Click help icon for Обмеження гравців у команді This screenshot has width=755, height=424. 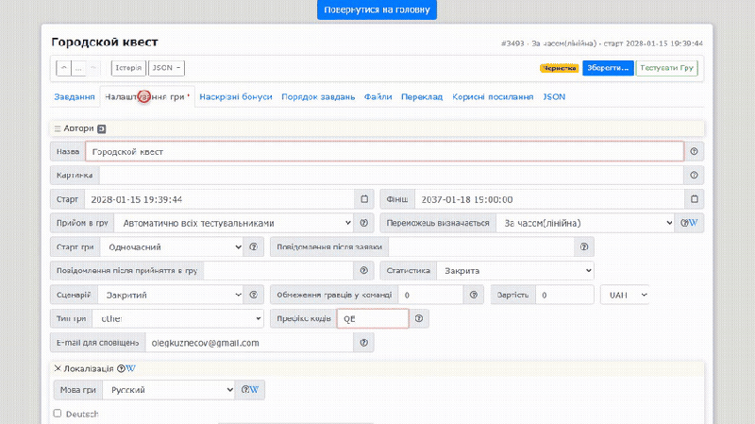[x=474, y=295]
